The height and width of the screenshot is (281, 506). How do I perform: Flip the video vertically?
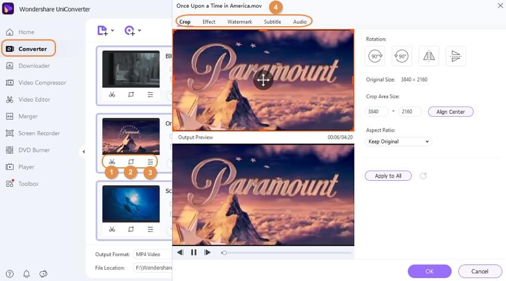point(455,56)
